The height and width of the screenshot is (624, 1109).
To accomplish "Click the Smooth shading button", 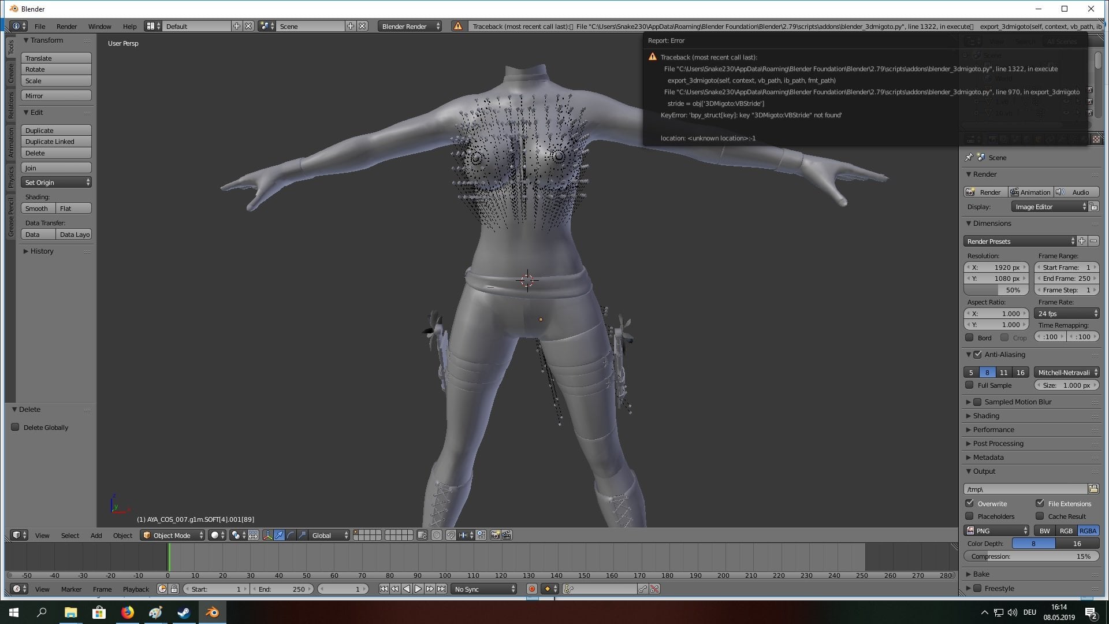I will point(38,209).
